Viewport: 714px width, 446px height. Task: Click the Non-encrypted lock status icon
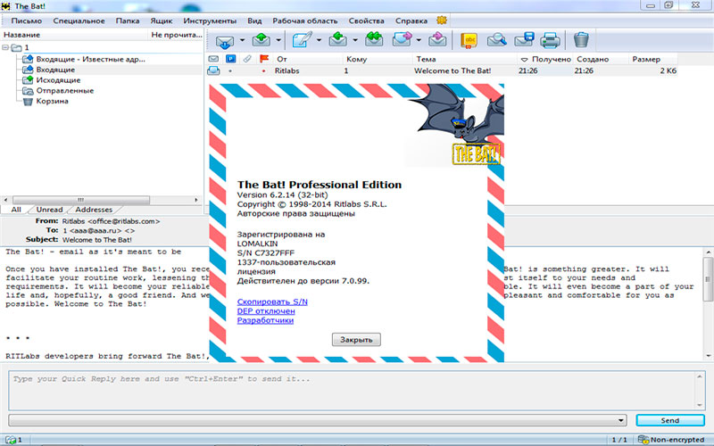click(x=643, y=440)
